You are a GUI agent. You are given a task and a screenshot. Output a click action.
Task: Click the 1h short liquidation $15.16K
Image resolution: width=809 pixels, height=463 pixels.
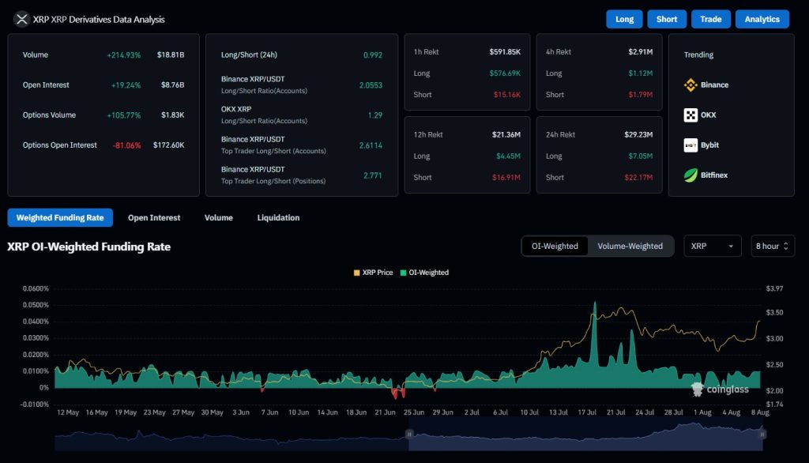[506, 95]
